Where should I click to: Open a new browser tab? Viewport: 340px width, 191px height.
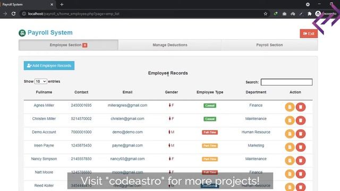coord(62,4)
